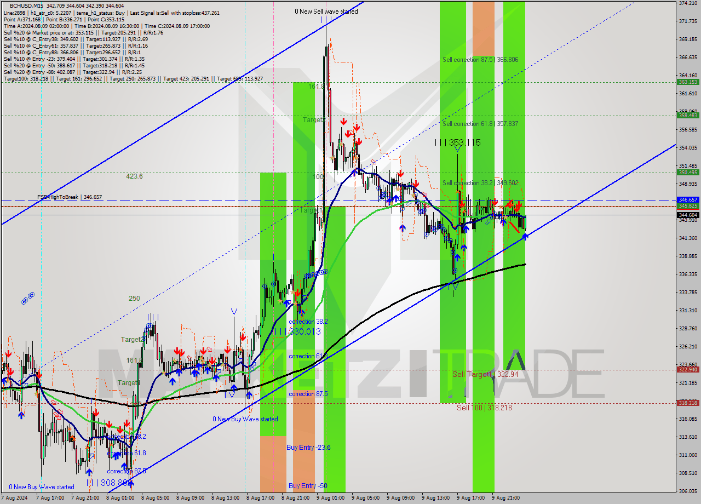Click 'Sell correction 61.8 | 357.837' label
The height and width of the screenshot is (504, 701).
tap(480, 124)
